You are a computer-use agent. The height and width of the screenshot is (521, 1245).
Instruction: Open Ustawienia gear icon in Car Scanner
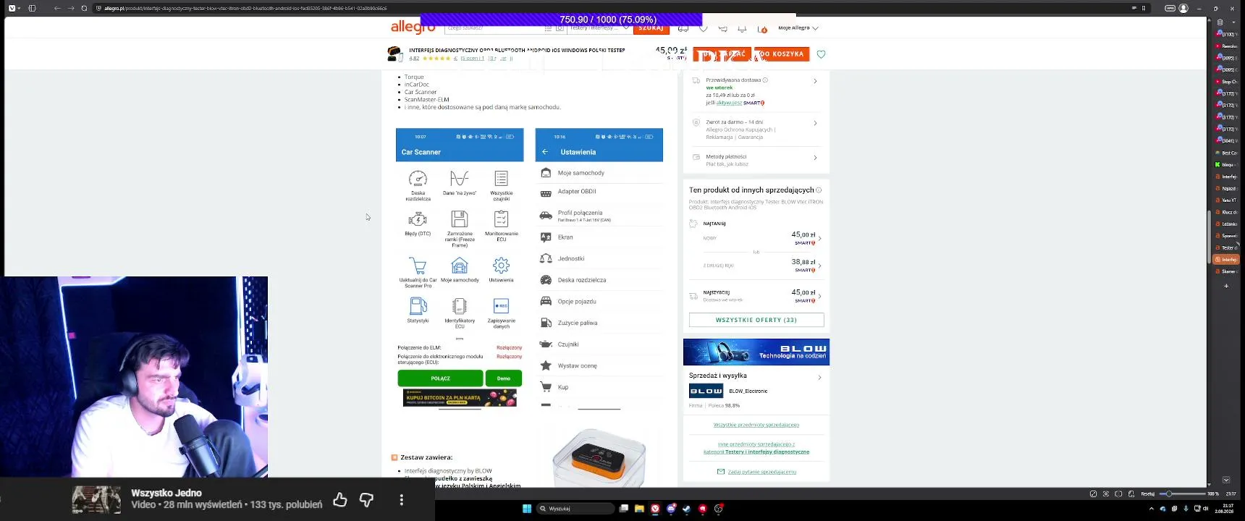tap(501, 266)
